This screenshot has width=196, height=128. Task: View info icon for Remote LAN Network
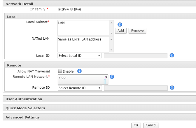pyautogui.click(x=112, y=77)
